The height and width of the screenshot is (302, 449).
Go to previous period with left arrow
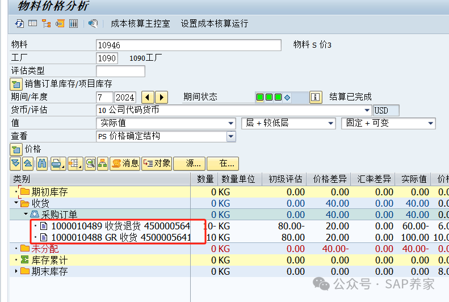point(148,97)
